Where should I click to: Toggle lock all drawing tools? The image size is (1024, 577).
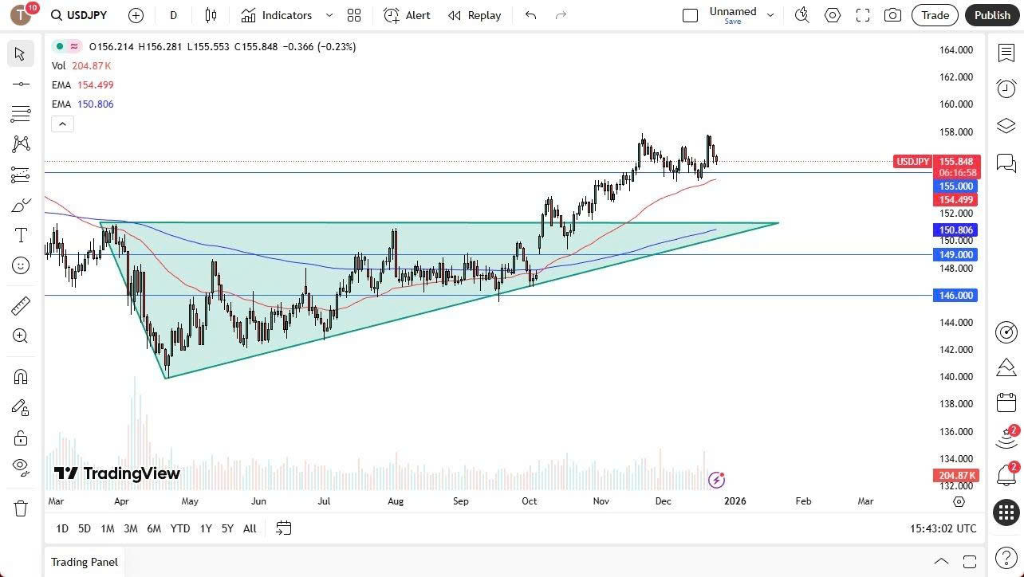pyautogui.click(x=21, y=438)
